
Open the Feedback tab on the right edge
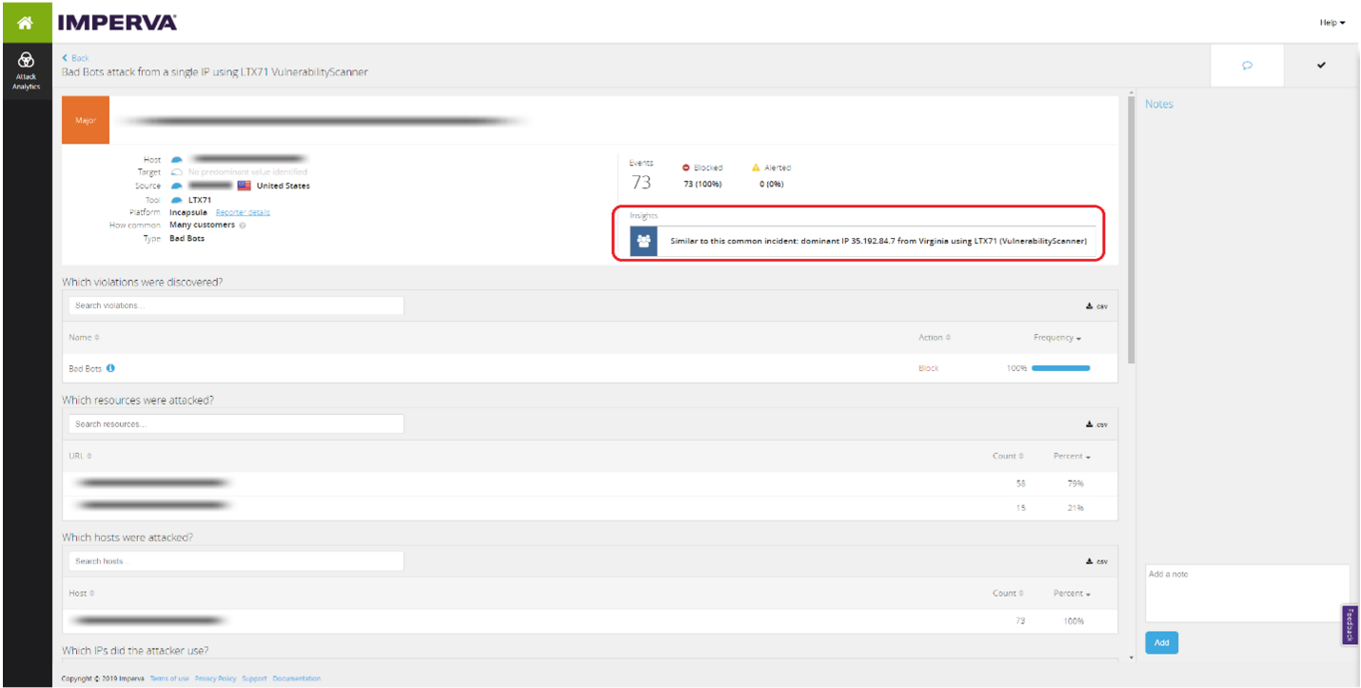1350,626
